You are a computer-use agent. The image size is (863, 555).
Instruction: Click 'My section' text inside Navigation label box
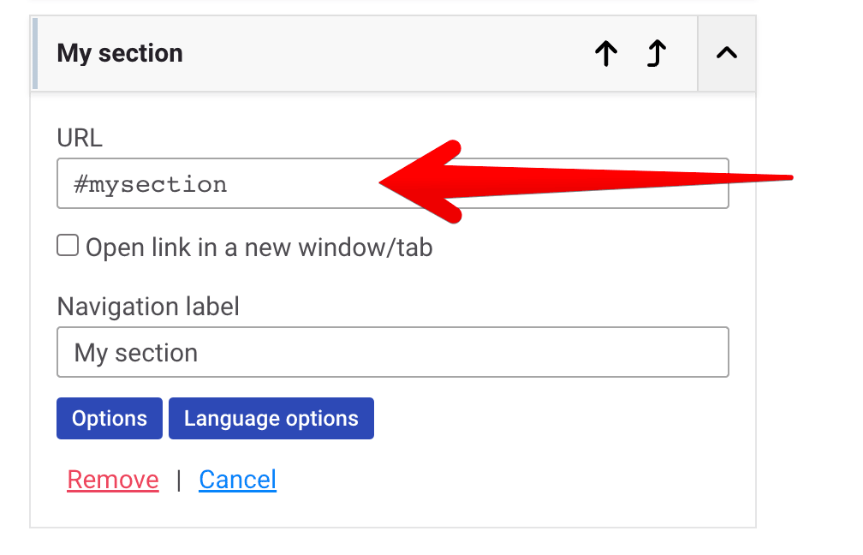click(136, 353)
